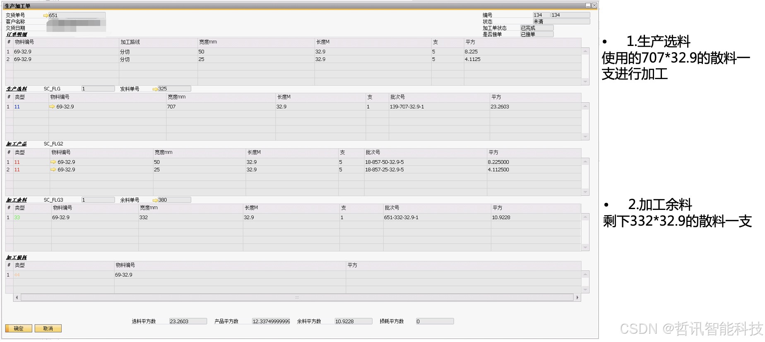Click the SC_FLG3 field in 加工余料
This screenshot has width=765, height=342.
tap(98, 200)
